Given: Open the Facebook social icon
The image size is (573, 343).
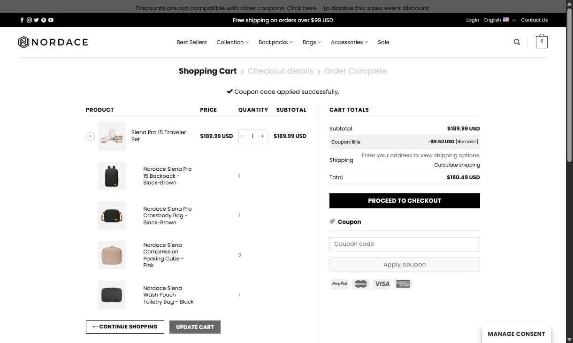Looking at the screenshot, I should [22, 20].
